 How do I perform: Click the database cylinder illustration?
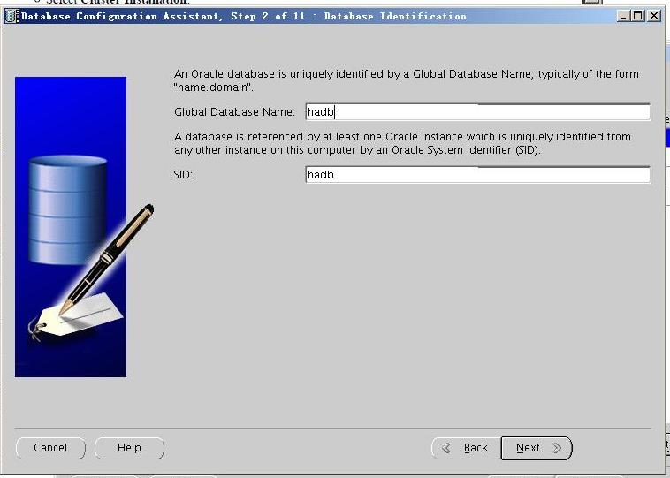click(67, 209)
